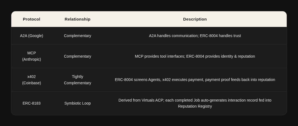The image size is (298, 126).
Task: Click the ERC-8004 screens Agents description
Action: [195, 80]
